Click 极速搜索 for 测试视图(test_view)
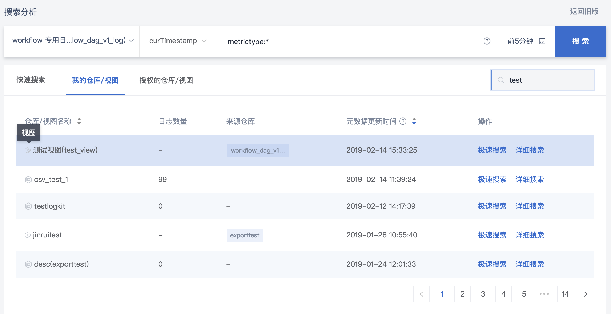The width and height of the screenshot is (611, 314). tap(492, 150)
